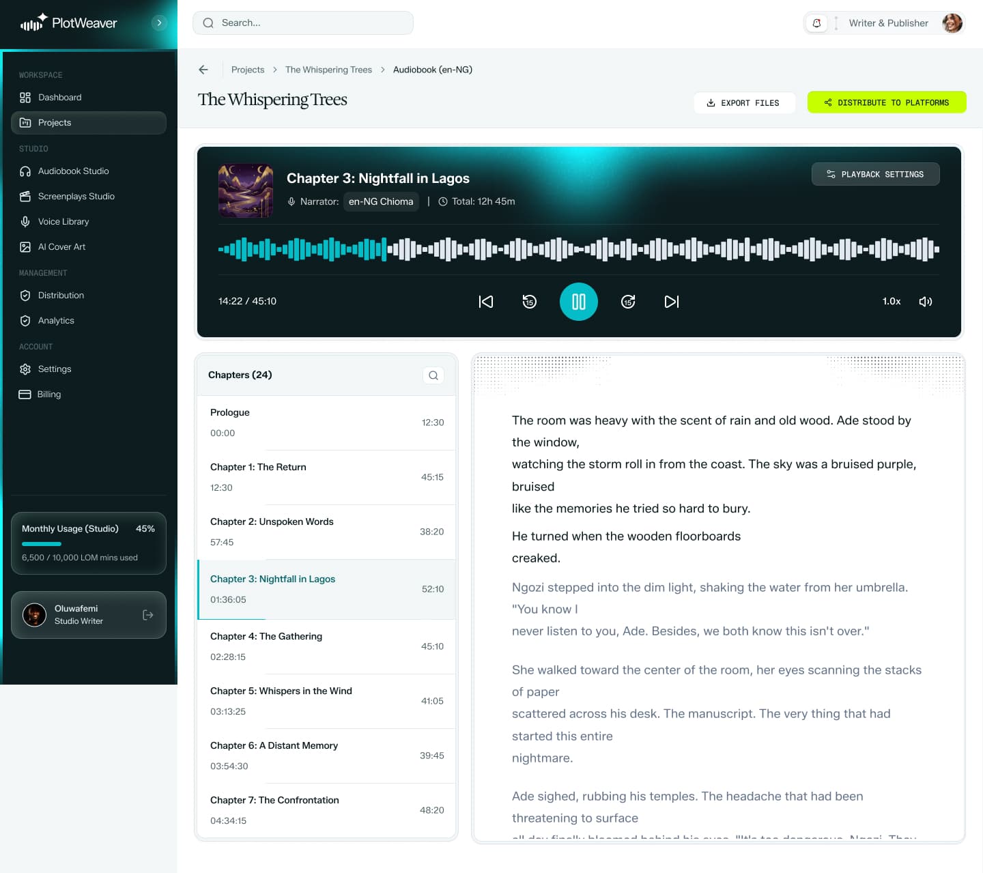The width and height of the screenshot is (983, 873).
Task: Go to Analytics page
Action: (89, 321)
